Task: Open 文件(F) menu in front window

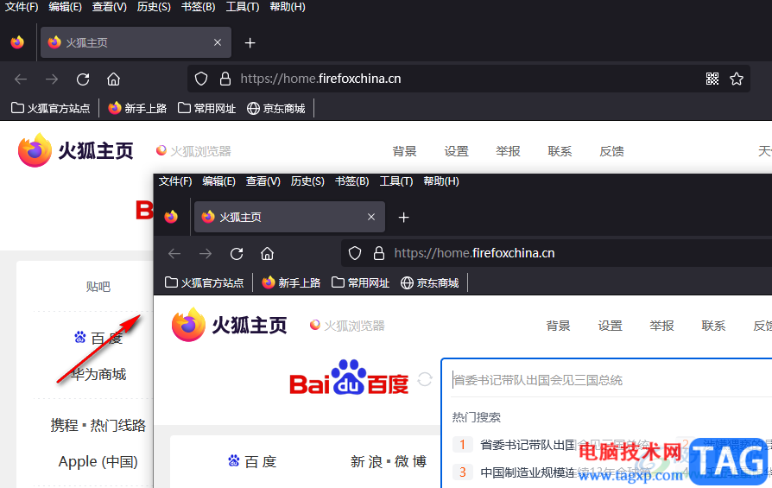Action: [174, 181]
